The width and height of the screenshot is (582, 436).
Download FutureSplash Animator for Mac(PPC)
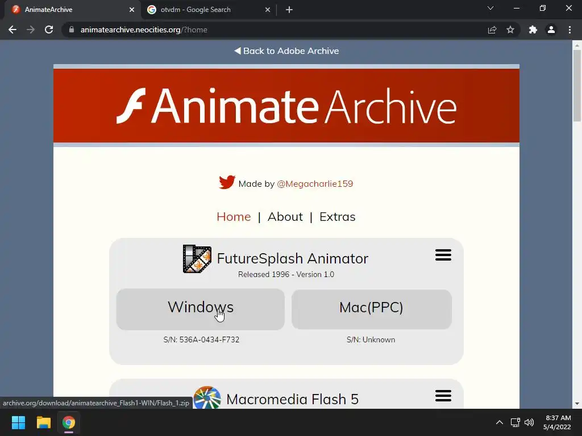click(372, 309)
